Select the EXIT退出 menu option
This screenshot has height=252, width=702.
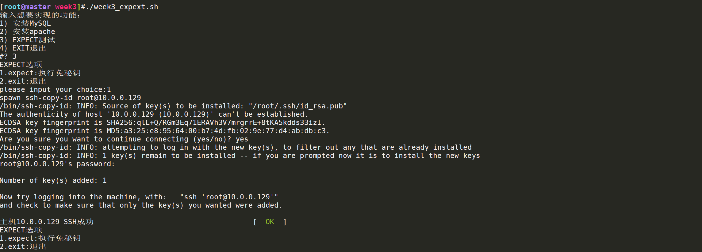(29, 48)
